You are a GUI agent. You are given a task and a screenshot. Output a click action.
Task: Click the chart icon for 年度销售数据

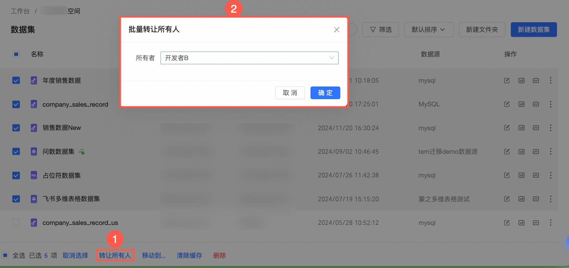[536, 80]
